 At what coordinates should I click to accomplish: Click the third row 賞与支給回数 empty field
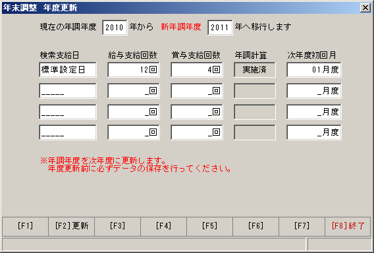point(197,112)
